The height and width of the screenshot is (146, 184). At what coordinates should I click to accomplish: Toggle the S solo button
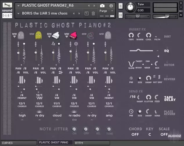120,6
